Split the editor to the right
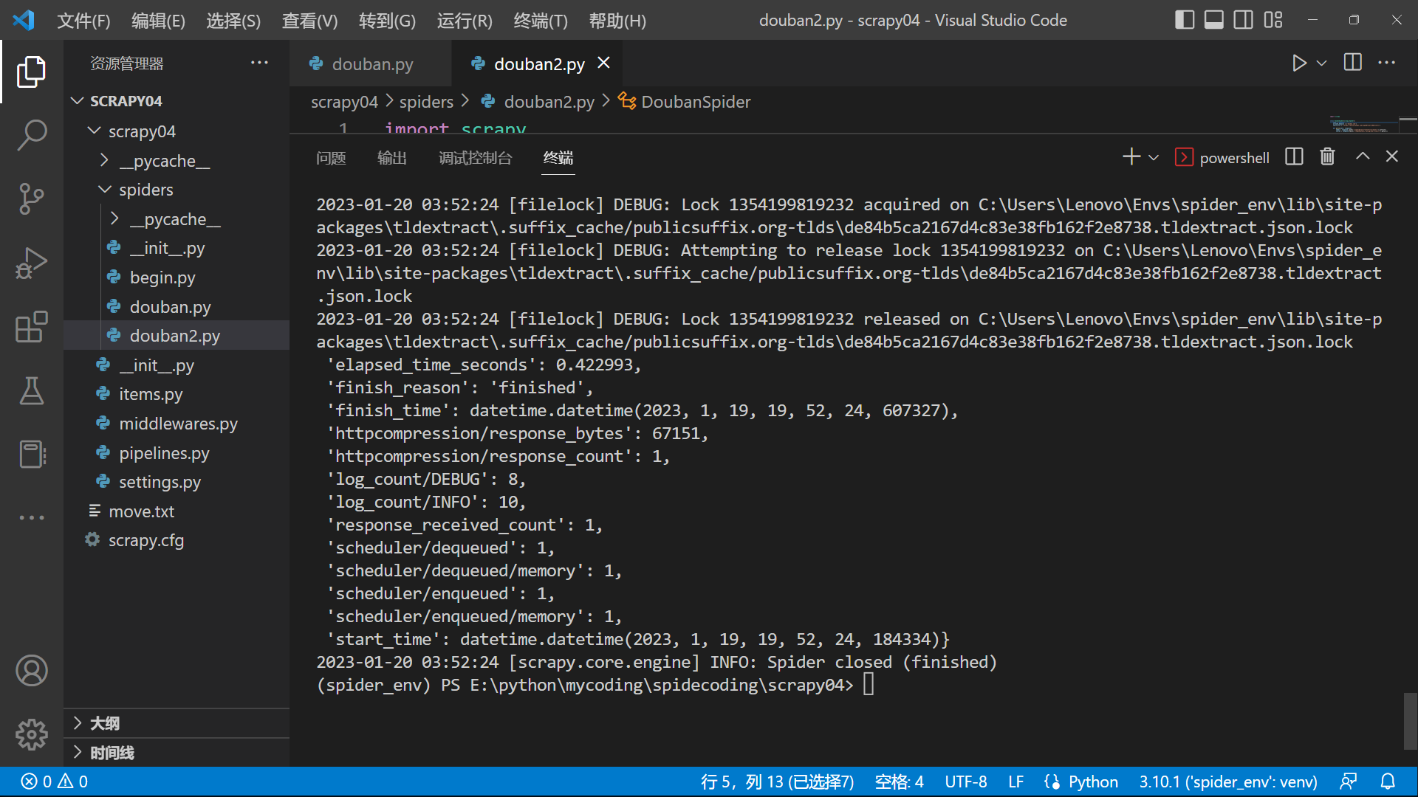 pyautogui.click(x=1353, y=63)
